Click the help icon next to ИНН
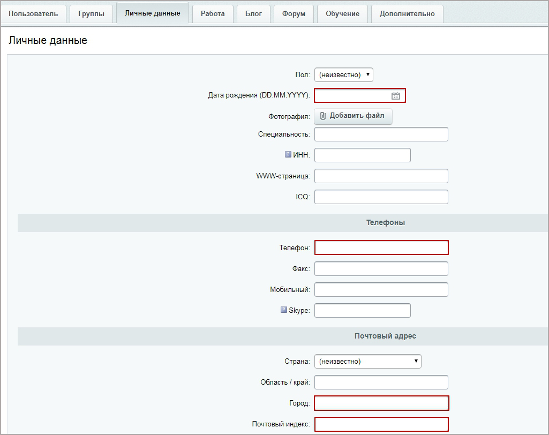 point(288,155)
